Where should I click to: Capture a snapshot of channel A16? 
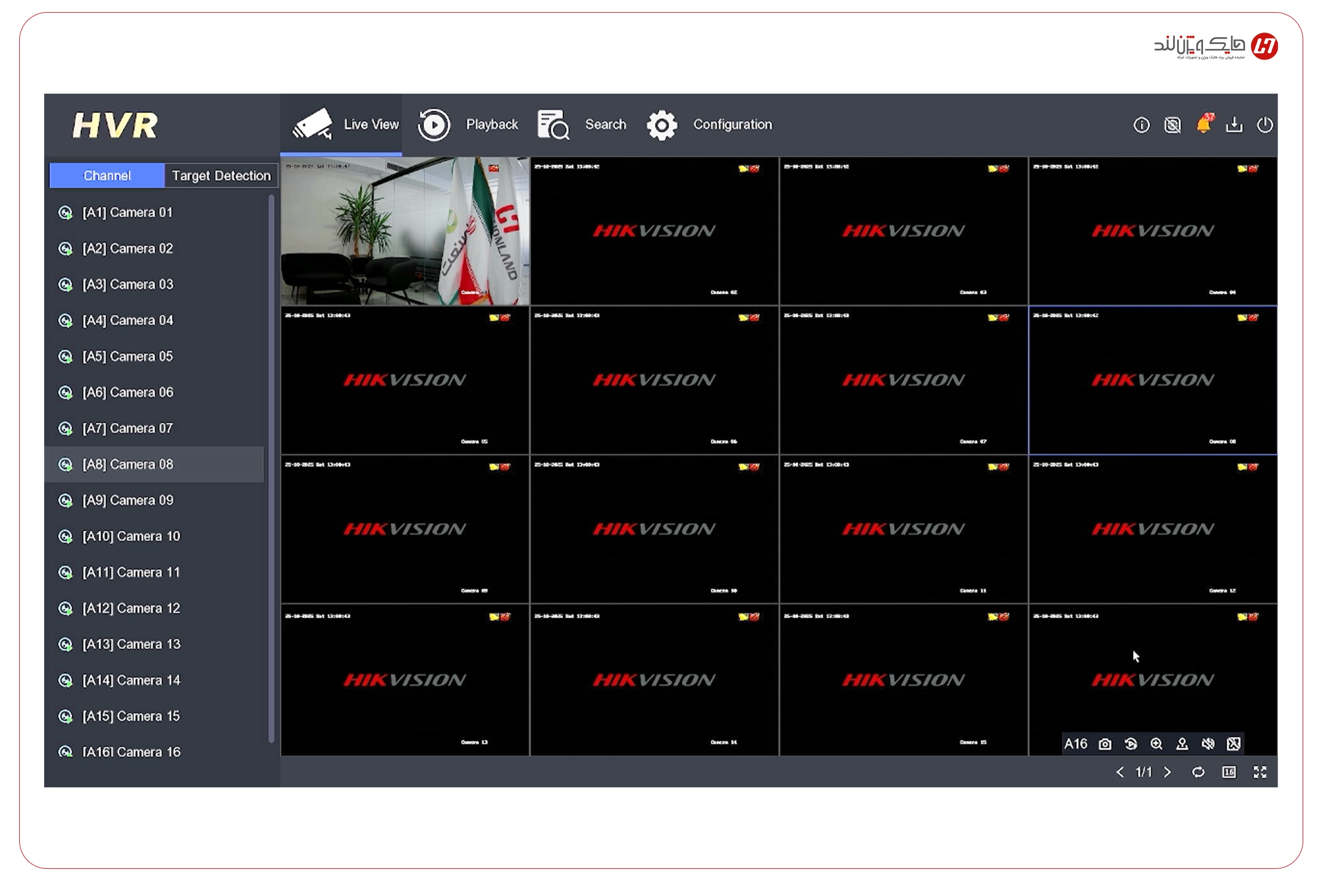pos(1105,744)
